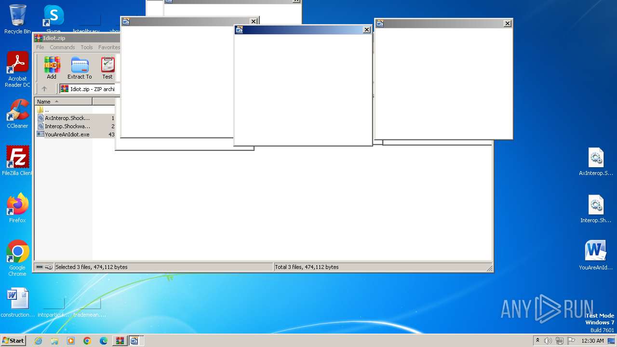This screenshot has width=617, height=347.
Task: Click the Start button
Action: click(13, 340)
